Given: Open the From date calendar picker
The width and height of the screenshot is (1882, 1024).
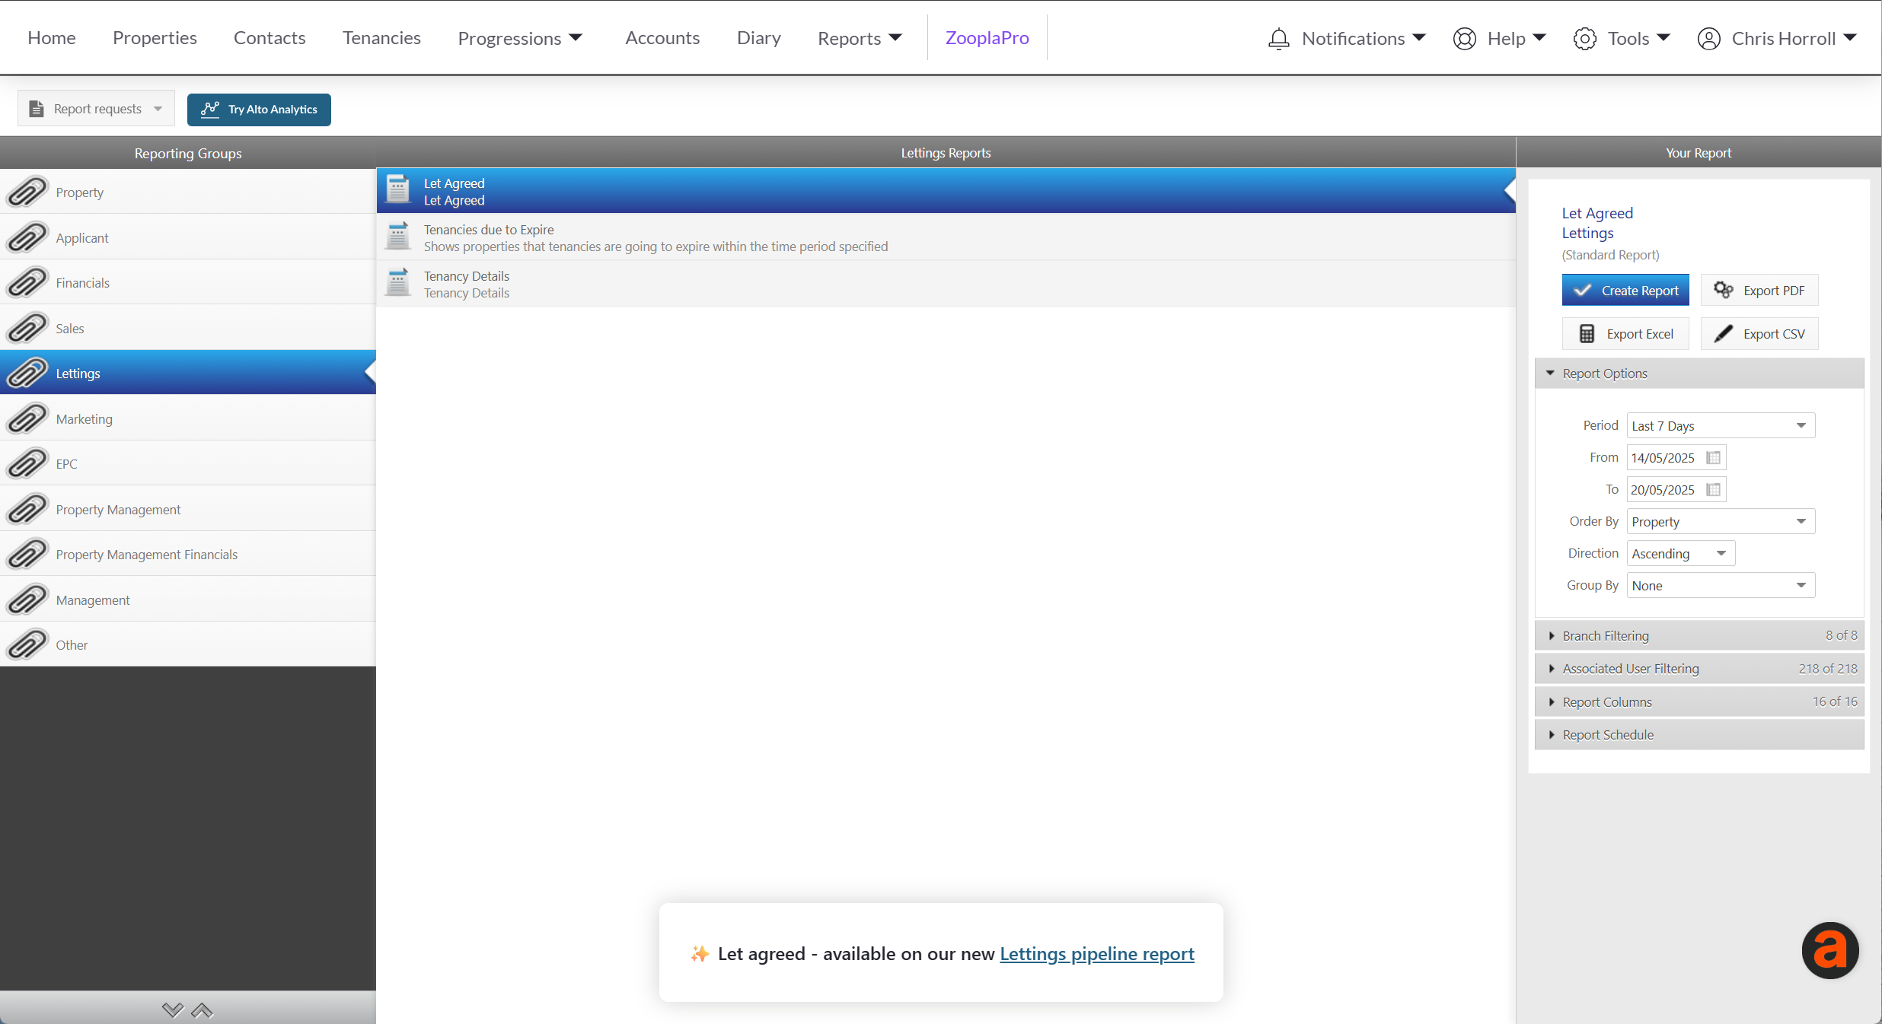Looking at the screenshot, I should click(x=1713, y=457).
